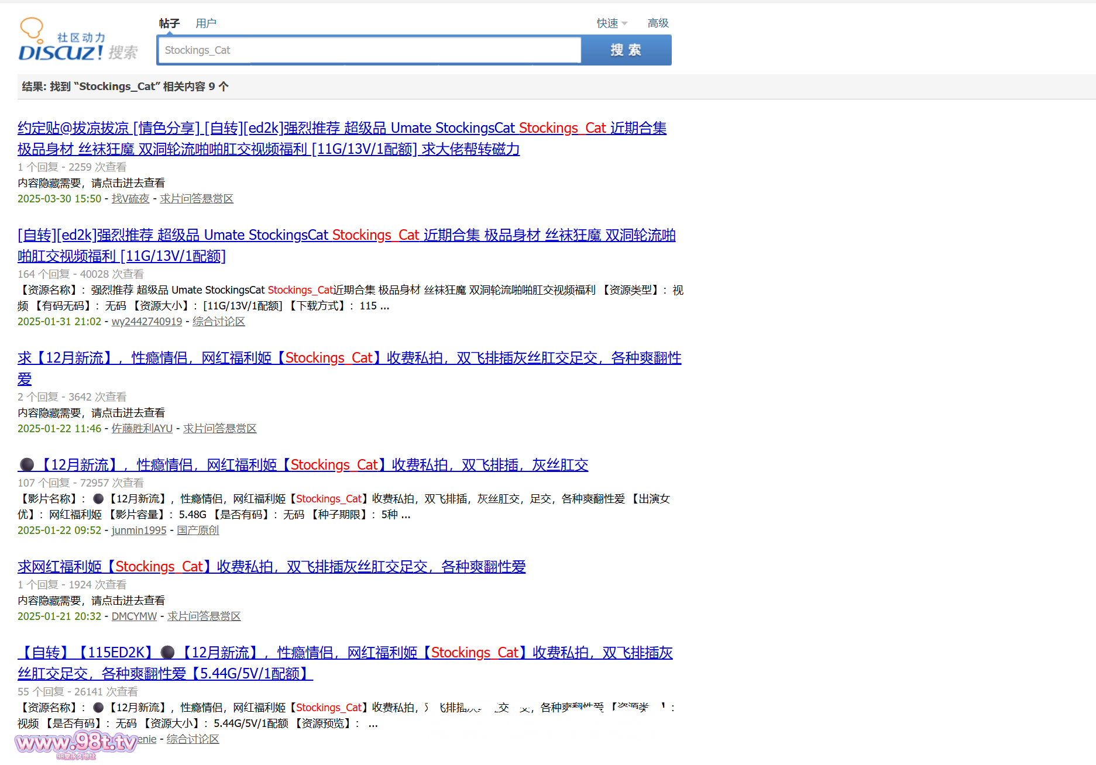Open the junmin1995 author link
The image size is (1096, 765).
coord(139,530)
